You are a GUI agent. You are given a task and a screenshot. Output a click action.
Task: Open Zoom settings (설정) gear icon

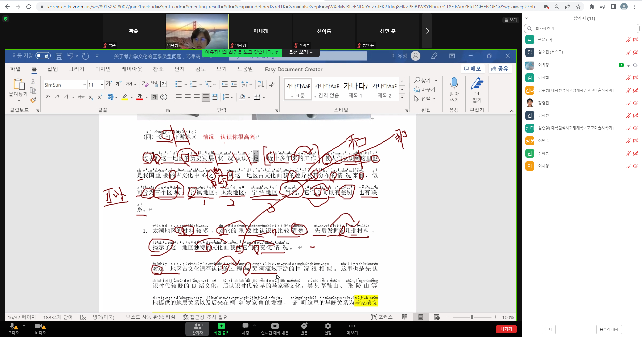tap(328, 326)
